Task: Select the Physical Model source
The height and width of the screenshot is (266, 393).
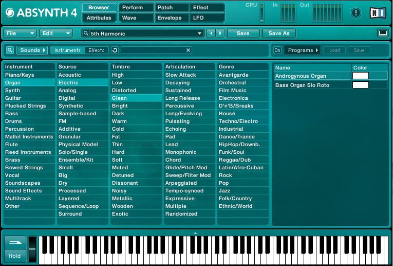Action: (83, 144)
